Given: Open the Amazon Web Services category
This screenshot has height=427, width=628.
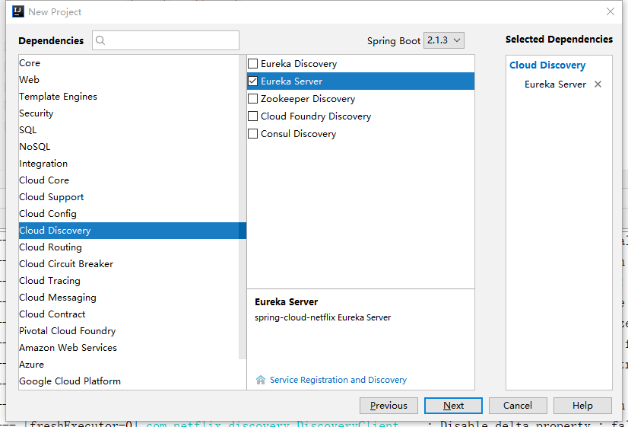Looking at the screenshot, I should point(129,348).
